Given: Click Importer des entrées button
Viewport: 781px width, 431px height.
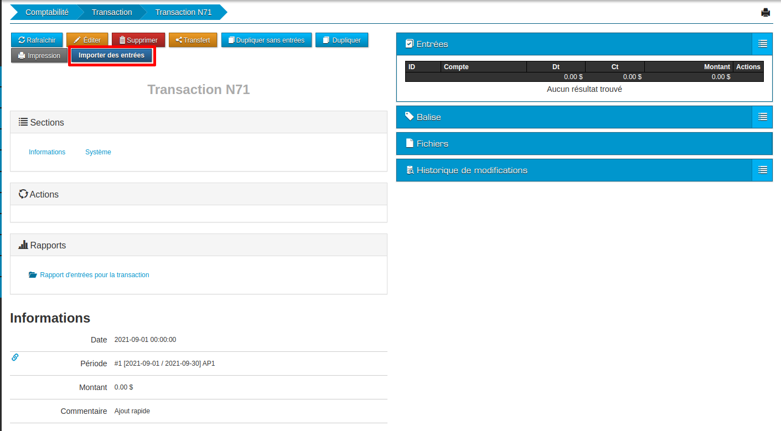Looking at the screenshot, I should 111,55.
